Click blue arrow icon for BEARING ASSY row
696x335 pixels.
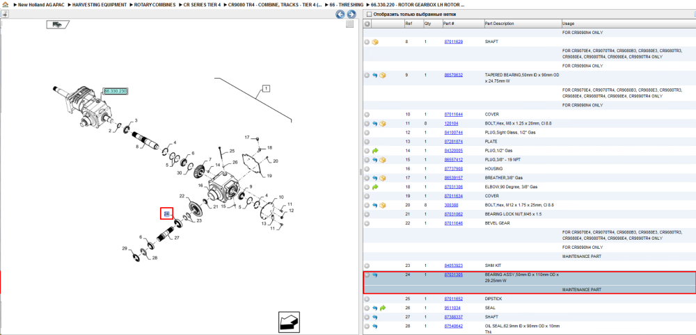coord(375,275)
